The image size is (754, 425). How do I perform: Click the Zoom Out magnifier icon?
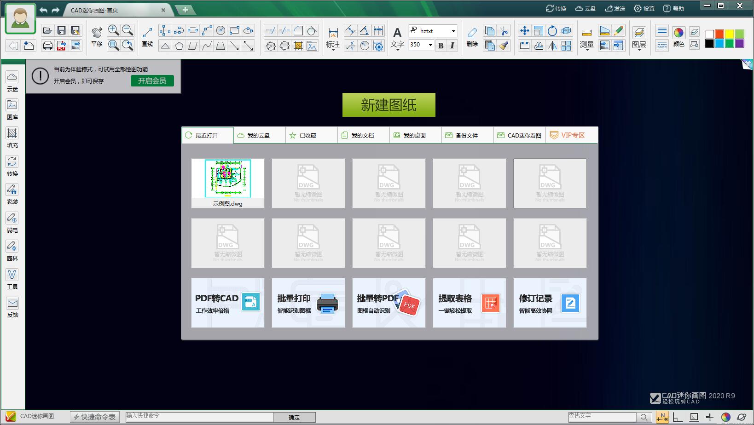128,30
